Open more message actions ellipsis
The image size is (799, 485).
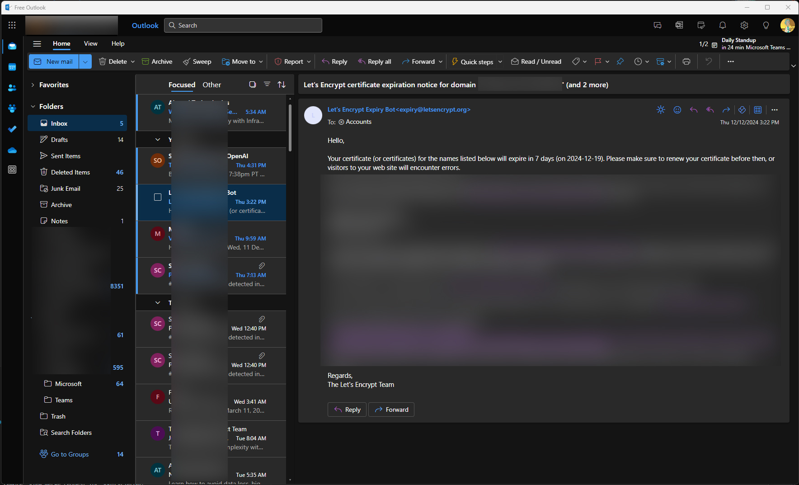tap(775, 110)
